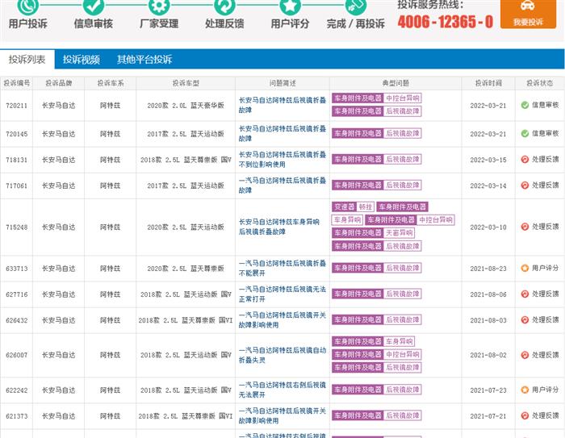This screenshot has width=565, height=438.
Task: Click the 处理反馈 step icon
Action: [x=224, y=6]
